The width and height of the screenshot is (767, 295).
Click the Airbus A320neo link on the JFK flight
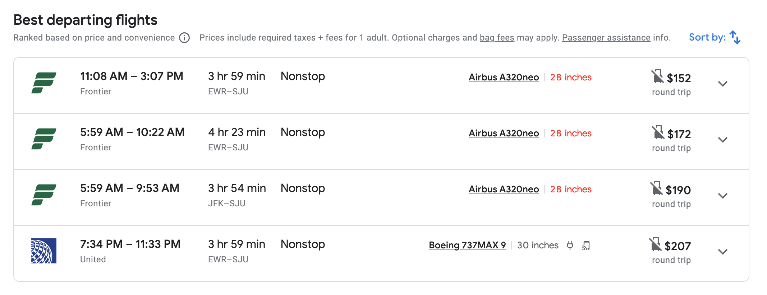[x=503, y=189]
